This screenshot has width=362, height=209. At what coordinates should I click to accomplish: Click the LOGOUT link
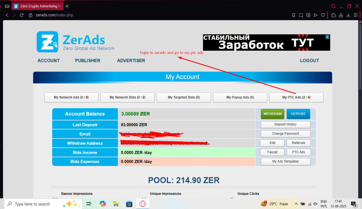coord(309,61)
